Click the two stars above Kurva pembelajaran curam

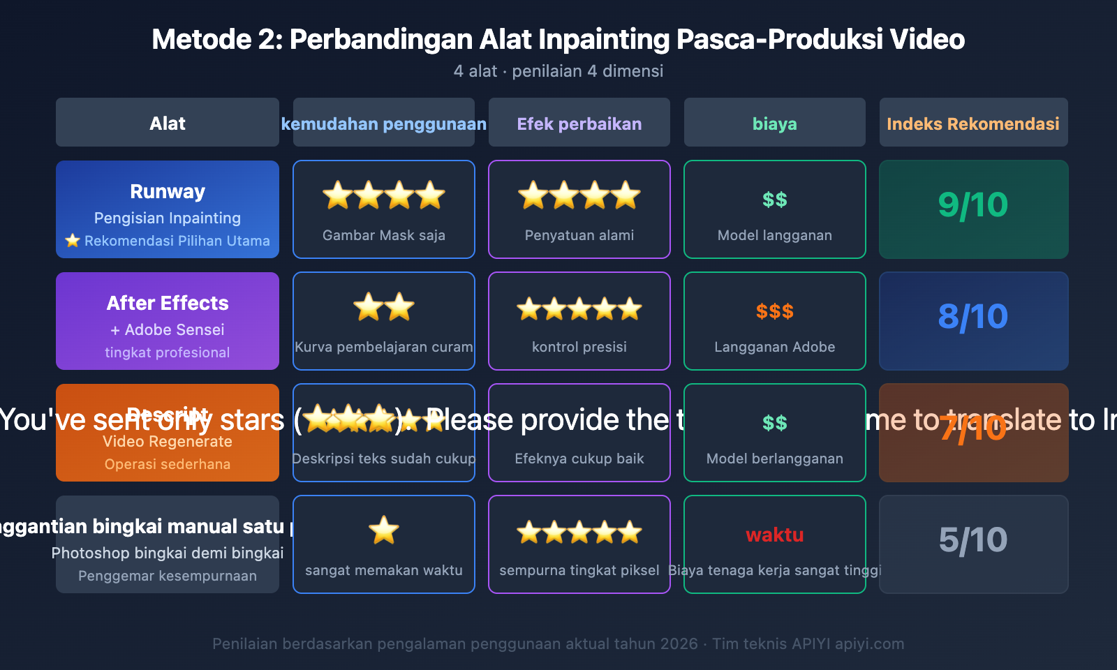tap(384, 308)
